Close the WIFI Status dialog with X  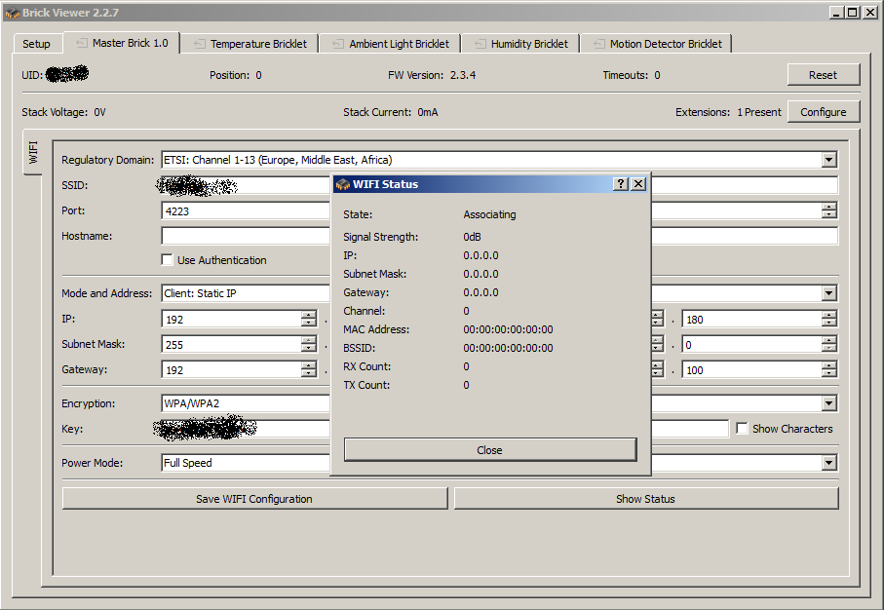pyautogui.click(x=638, y=184)
